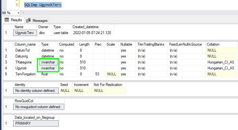Select the PRIMARY filegroup cell
The image size is (238, 130).
point(36,123)
